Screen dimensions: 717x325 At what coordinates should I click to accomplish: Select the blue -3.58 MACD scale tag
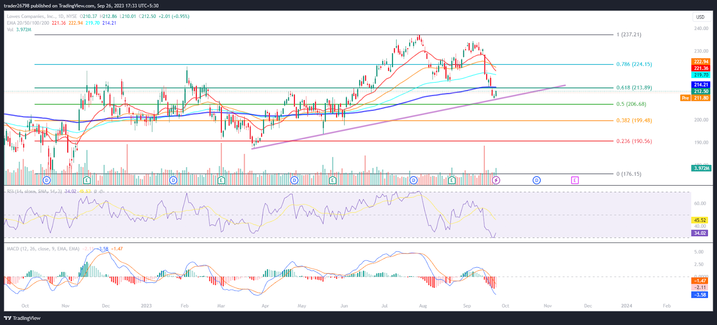click(700, 295)
